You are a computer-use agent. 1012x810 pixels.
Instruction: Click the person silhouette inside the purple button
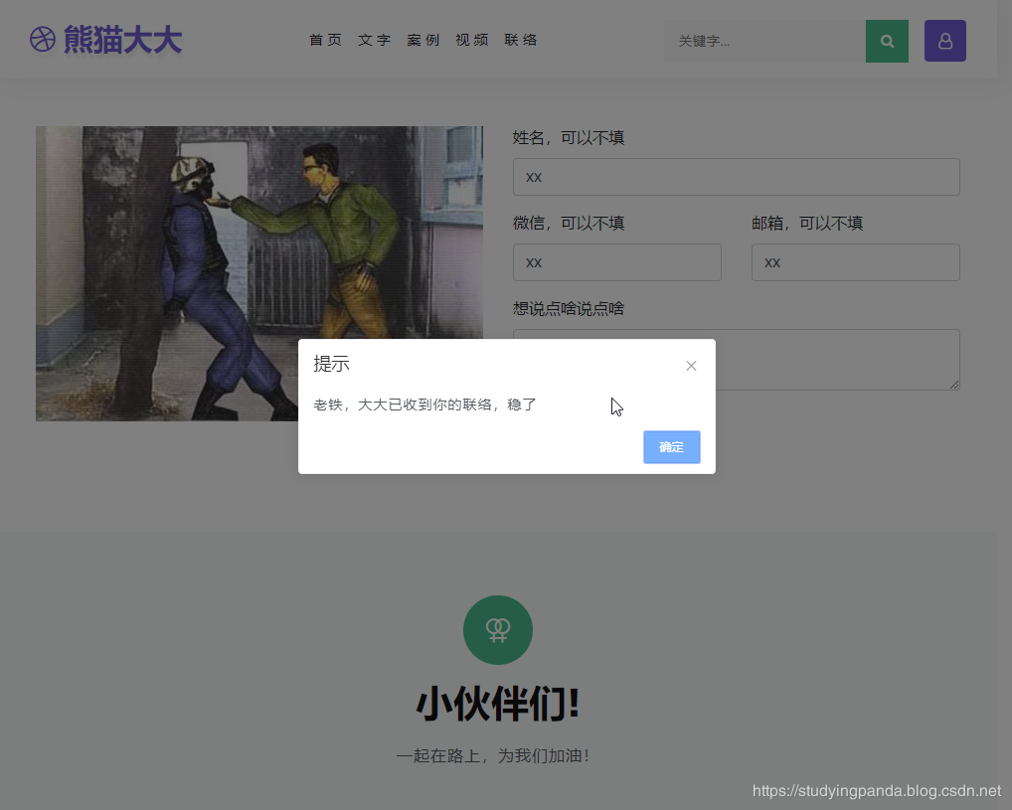(944, 41)
